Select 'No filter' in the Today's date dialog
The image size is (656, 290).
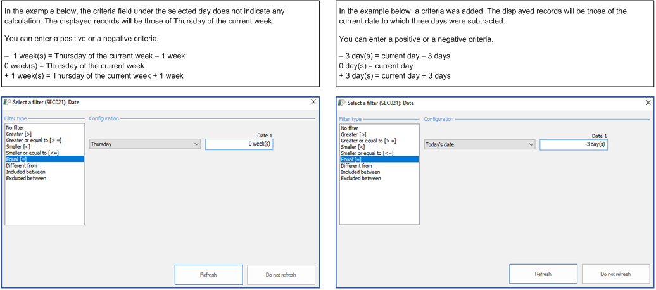(x=379, y=128)
